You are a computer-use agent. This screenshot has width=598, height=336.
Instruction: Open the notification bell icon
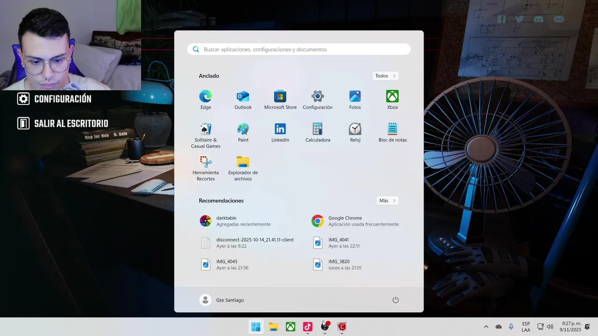[x=587, y=327]
